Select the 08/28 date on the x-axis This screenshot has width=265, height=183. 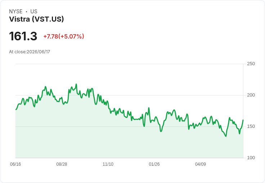click(62, 164)
